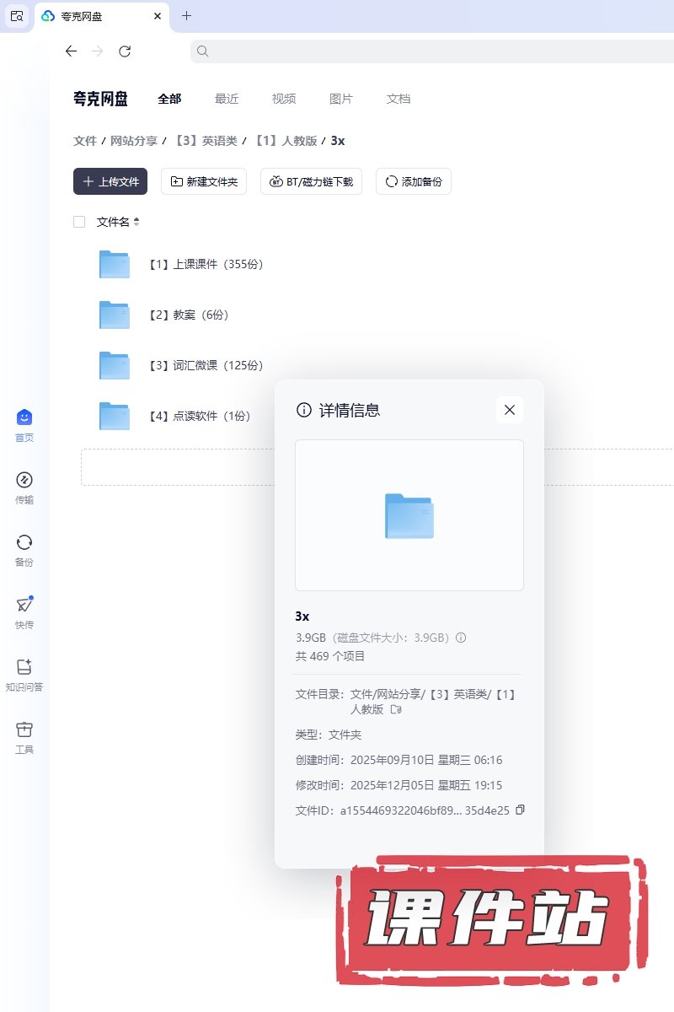Screen dimensions: 674x1012
Task: Open the 工具 tools sidebar icon
Action: point(24,729)
